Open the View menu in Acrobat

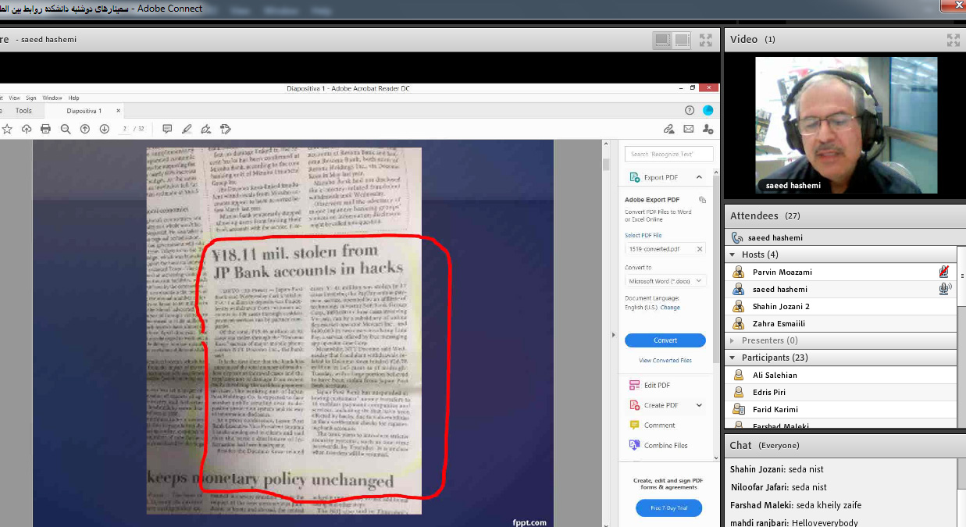(x=14, y=98)
